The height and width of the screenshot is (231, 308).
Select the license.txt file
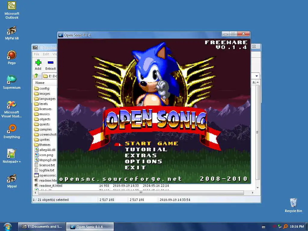point(45,165)
